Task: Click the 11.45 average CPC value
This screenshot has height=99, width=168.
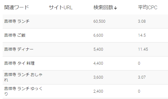Action: [143, 49]
